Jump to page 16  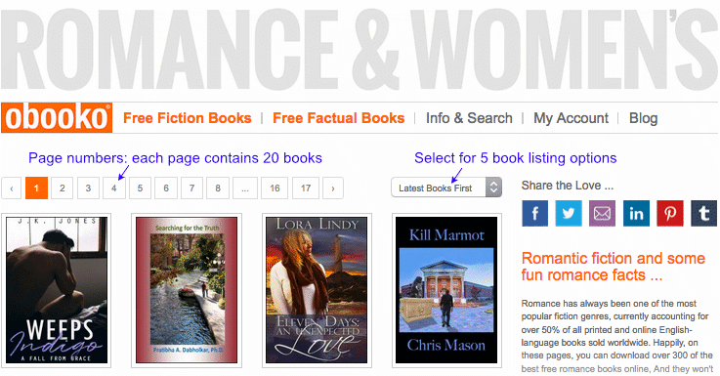pyautogui.click(x=275, y=188)
